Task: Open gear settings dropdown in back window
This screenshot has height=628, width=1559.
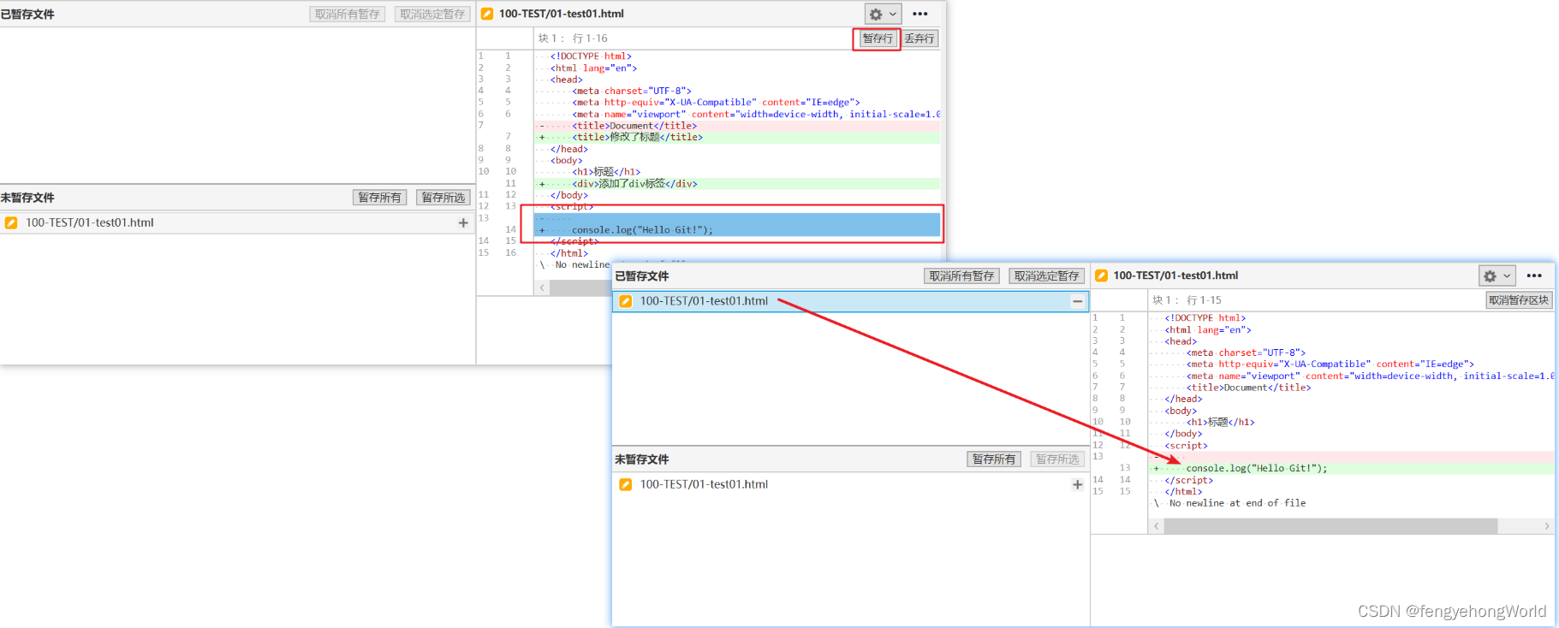Action: pos(883,14)
